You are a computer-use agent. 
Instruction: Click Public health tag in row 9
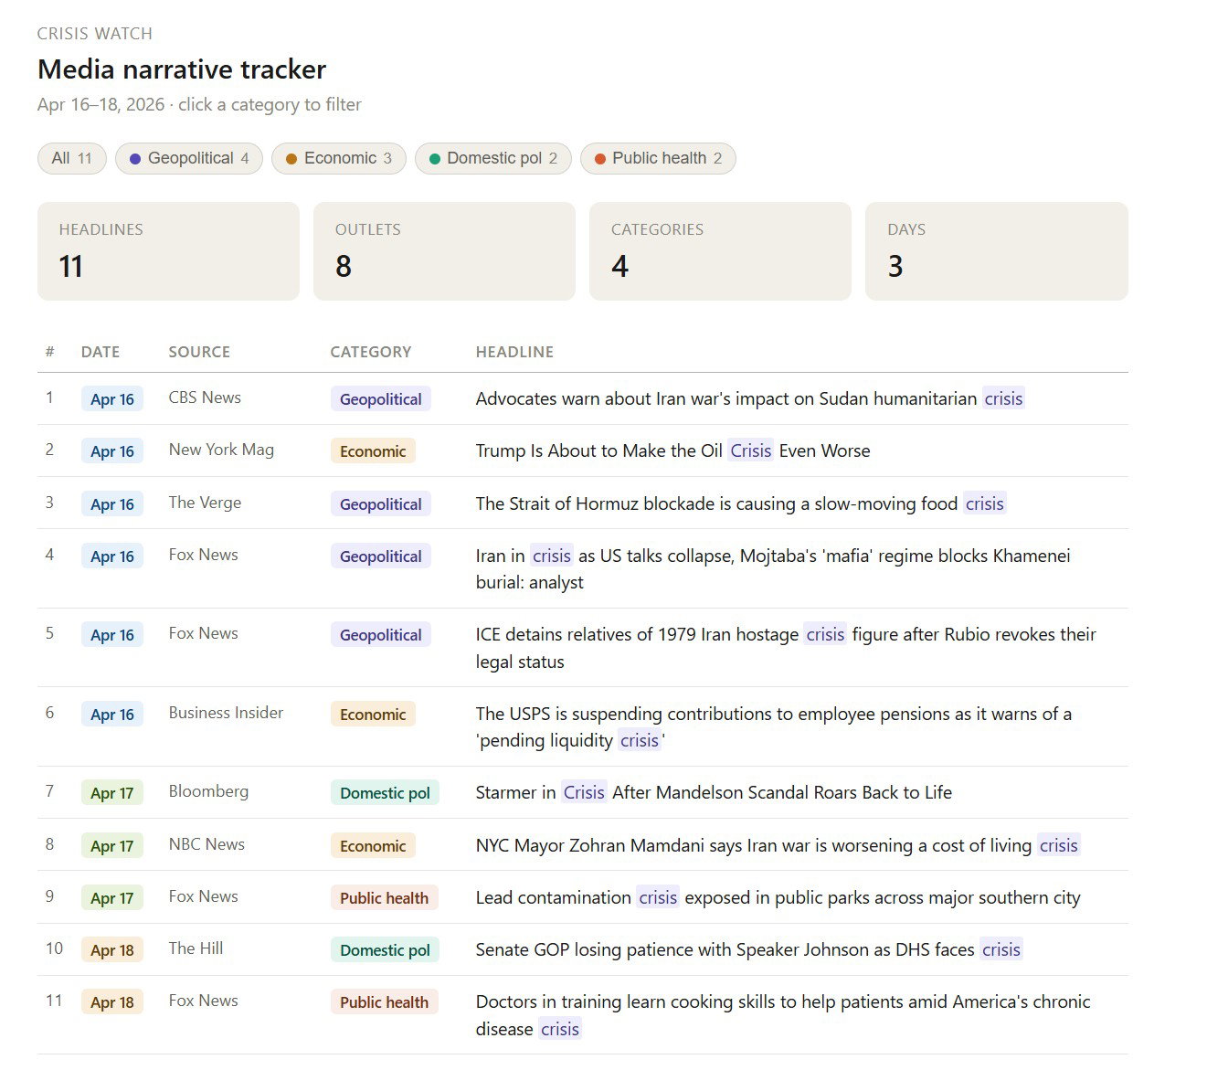pyautogui.click(x=384, y=898)
